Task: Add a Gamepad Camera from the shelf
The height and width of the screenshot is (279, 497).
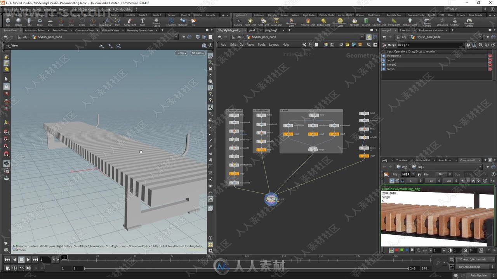Action: (x=469, y=22)
